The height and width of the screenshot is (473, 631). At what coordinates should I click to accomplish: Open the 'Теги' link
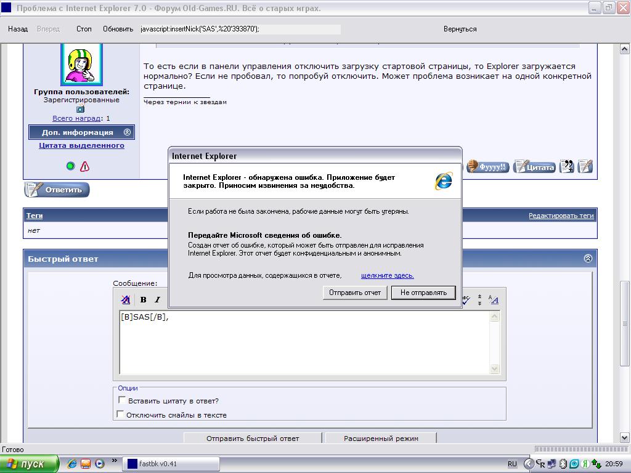coord(35,216)
